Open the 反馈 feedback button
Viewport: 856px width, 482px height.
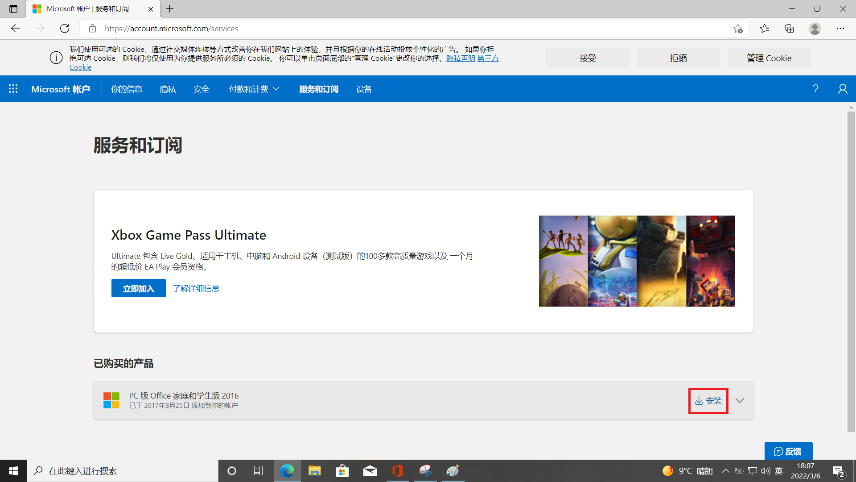pyautogui.click(x=788, y=451)
